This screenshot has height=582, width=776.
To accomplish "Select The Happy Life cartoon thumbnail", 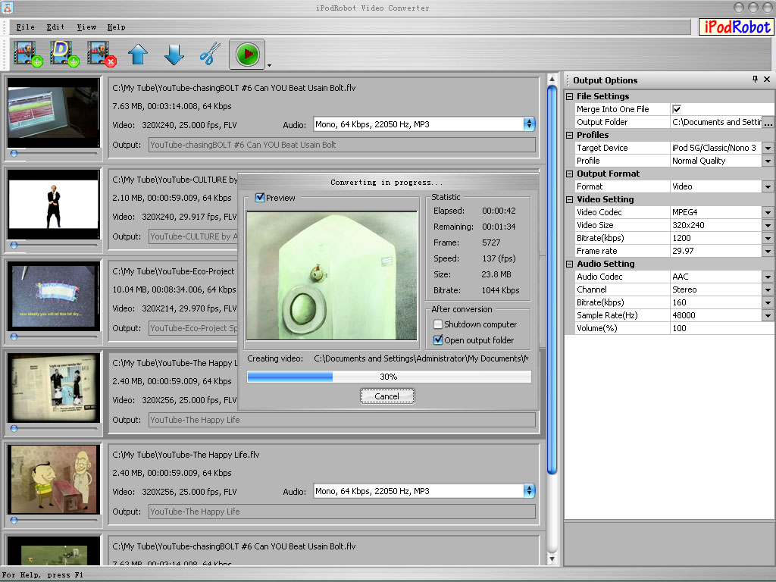I will [54, 479].
